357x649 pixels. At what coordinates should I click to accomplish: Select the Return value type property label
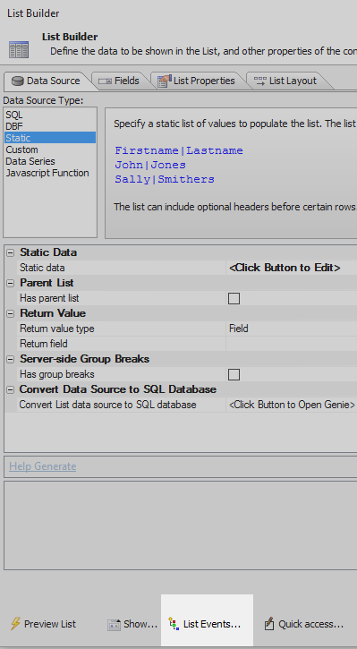tap(57, 329)
